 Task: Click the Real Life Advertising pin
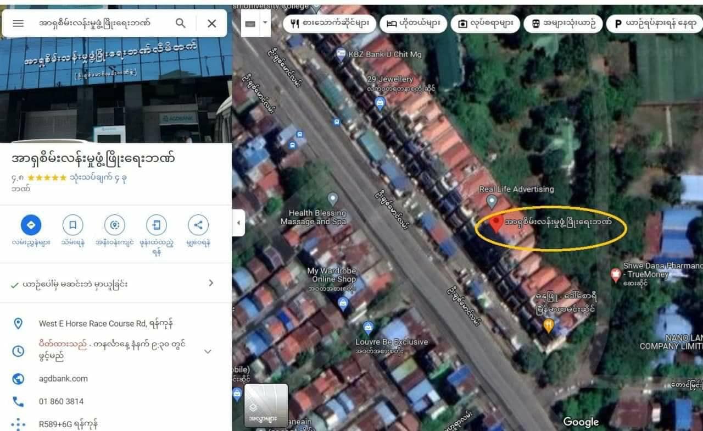492,201
